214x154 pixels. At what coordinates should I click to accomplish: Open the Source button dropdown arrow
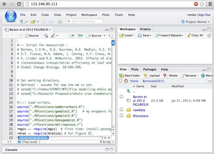click(104, 36)
